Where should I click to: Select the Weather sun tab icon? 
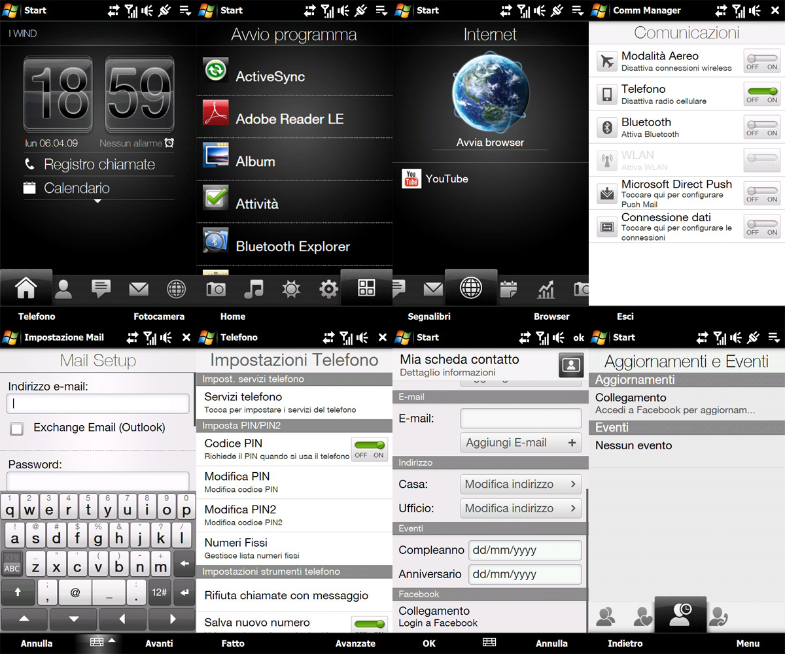(291, 288)
